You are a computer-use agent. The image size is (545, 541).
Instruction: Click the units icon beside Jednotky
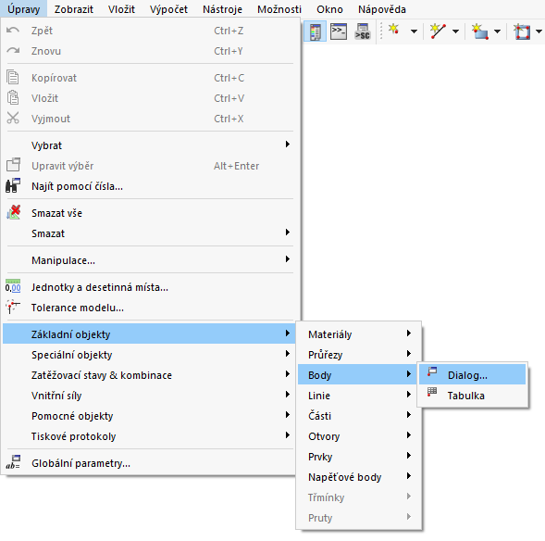(13, 286)
